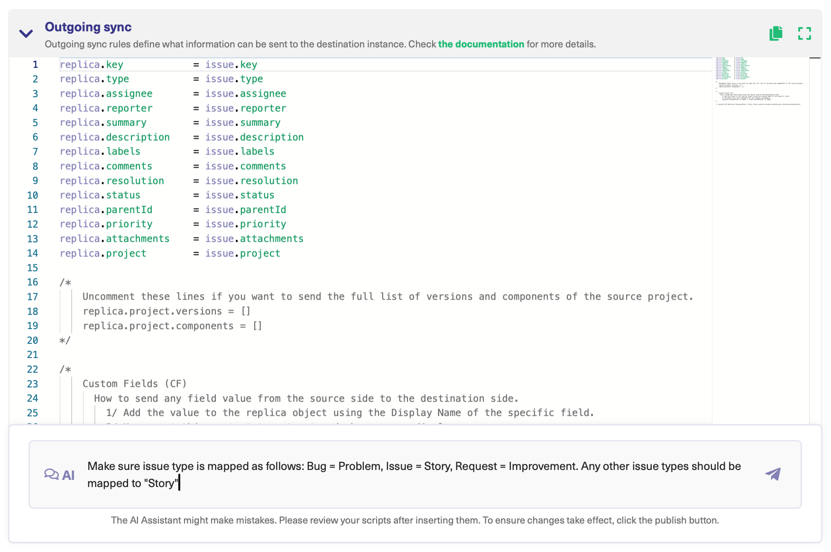Send the AI prompt with the paper plane
Screen dimensions: 831x552
click(773, 474)
